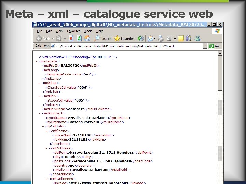Screen dimensions: 246x184
Task: Click the CharSetCd value 006 line
Action: coord(69,87)
